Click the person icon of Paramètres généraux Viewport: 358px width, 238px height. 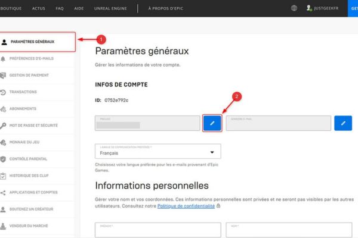click(x=4, y=42)
